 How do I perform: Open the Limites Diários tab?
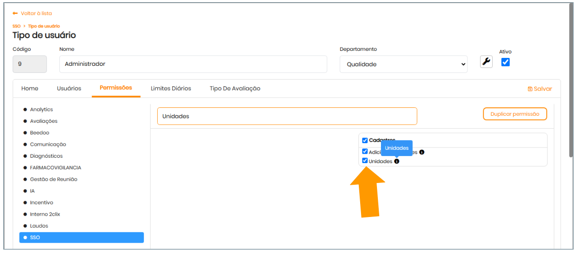pos(171,88)
